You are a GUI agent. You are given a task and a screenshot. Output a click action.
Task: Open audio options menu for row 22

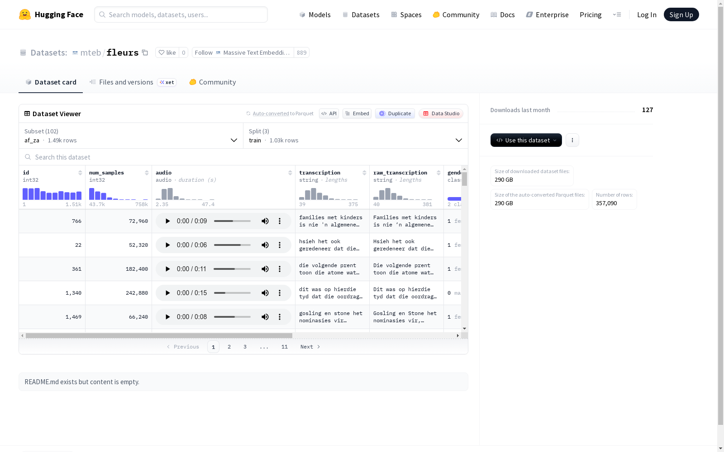[x=280, y=245]
